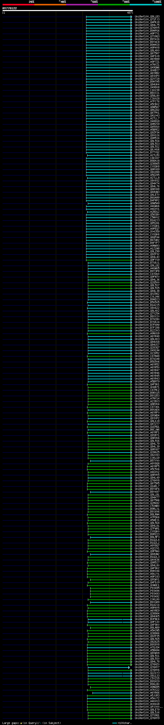Click the purple ~60% legend segment
164x725 pixels.
tap(82, 5)
